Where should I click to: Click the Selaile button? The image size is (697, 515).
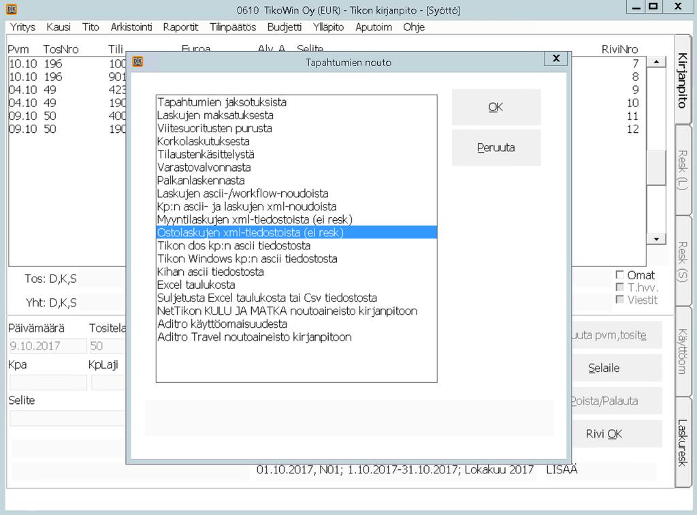[617, 369]
